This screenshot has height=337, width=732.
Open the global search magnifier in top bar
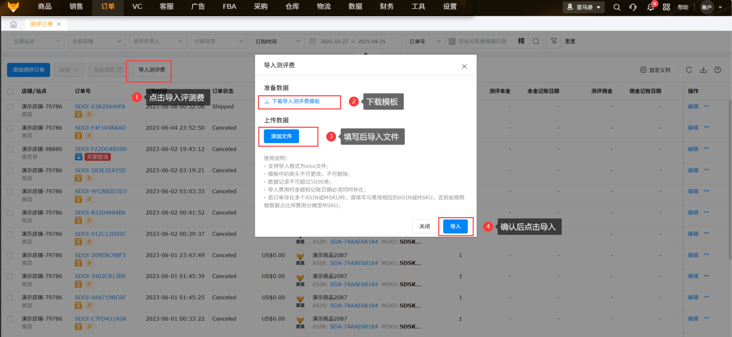[617, 7]
